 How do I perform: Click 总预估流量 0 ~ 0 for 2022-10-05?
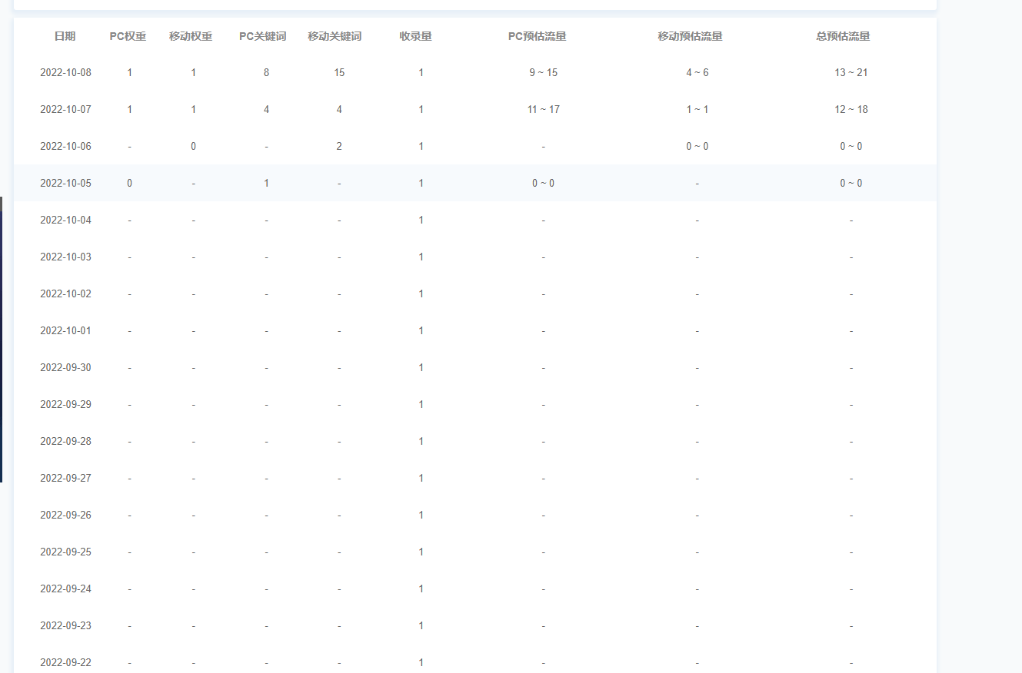click(851, 183)
